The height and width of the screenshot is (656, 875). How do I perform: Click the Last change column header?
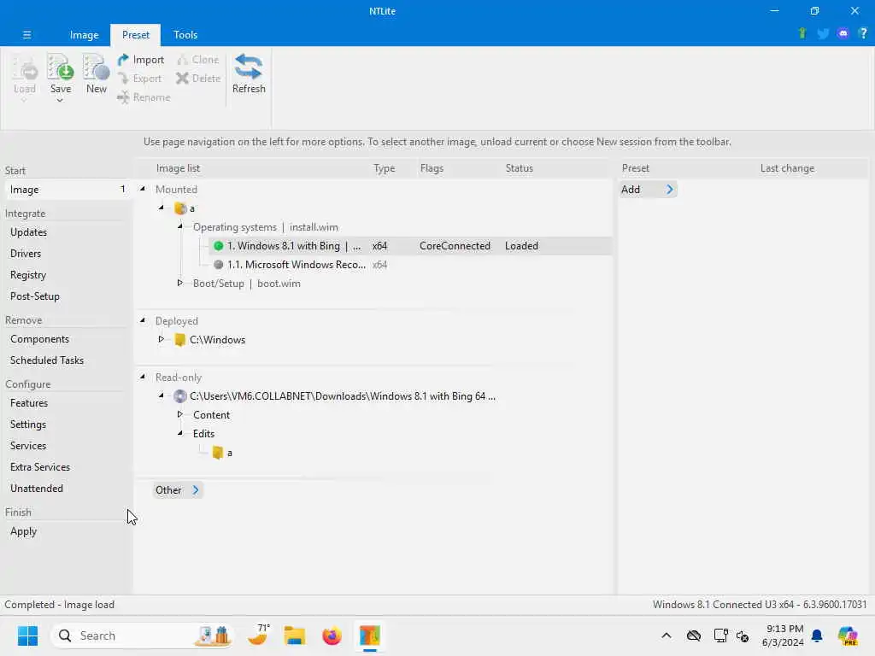pyautogui.click(x=787, y=168)
